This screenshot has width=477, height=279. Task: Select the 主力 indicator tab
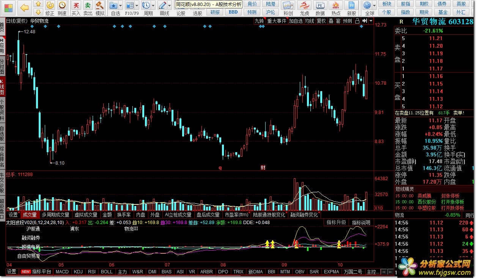tap(122, 272)
